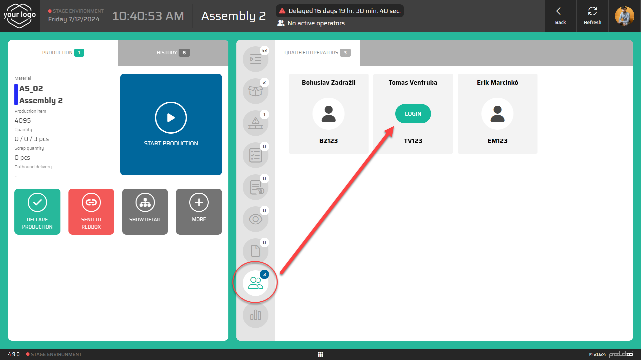This screenshot has width=641, height=360.
Task: Select the eye inspection icon in sidebar
Action: coord(255,219)
